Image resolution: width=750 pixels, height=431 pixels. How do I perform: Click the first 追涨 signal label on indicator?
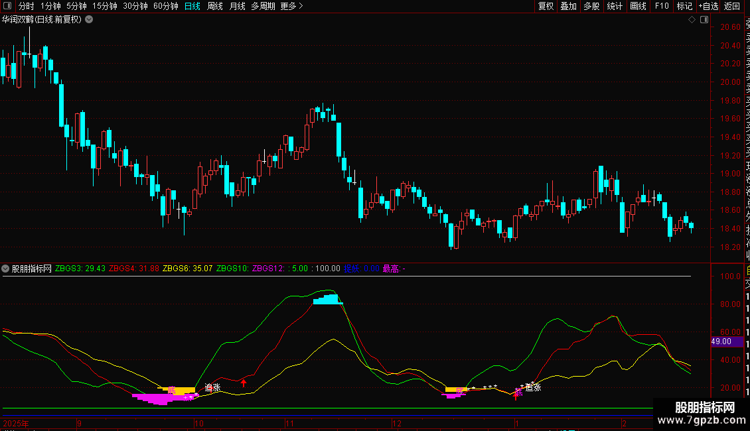[x=212, y=388]
